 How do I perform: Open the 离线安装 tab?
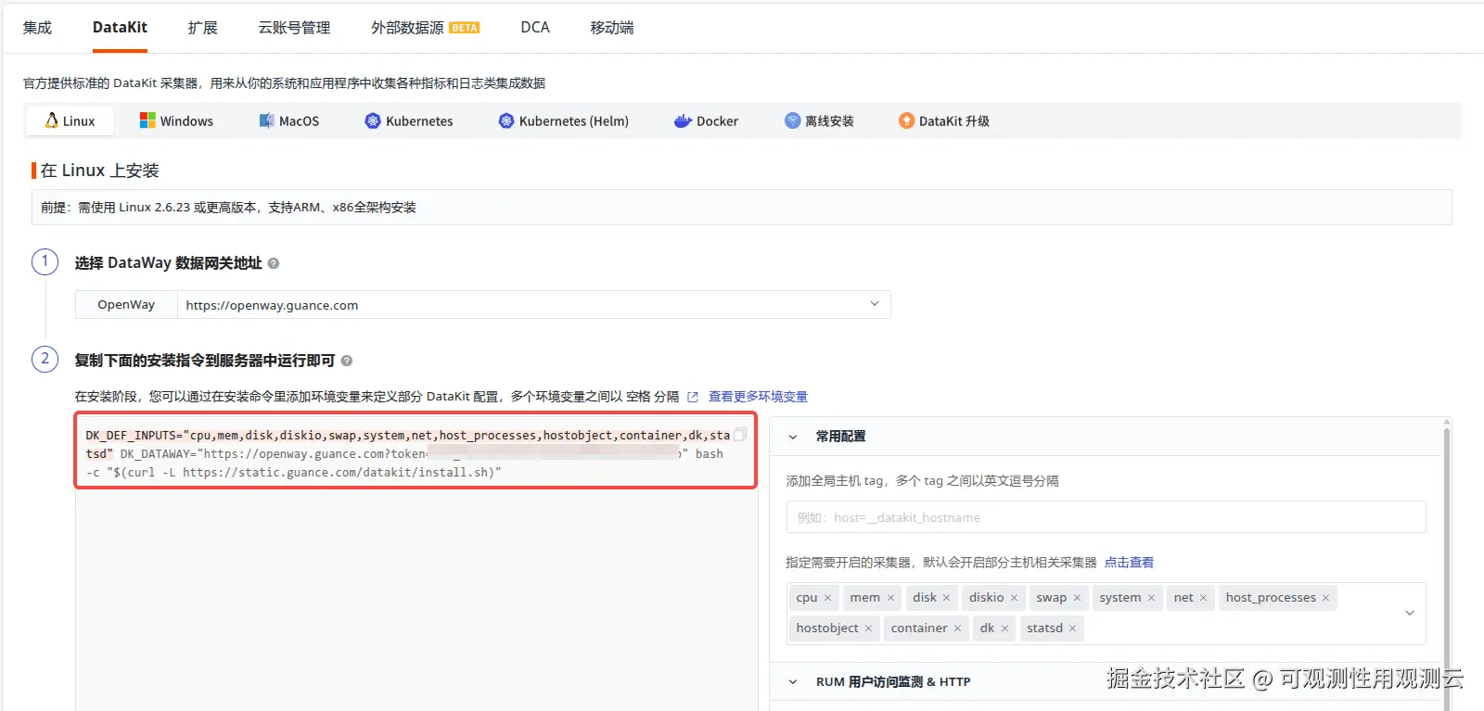point(819,121)
